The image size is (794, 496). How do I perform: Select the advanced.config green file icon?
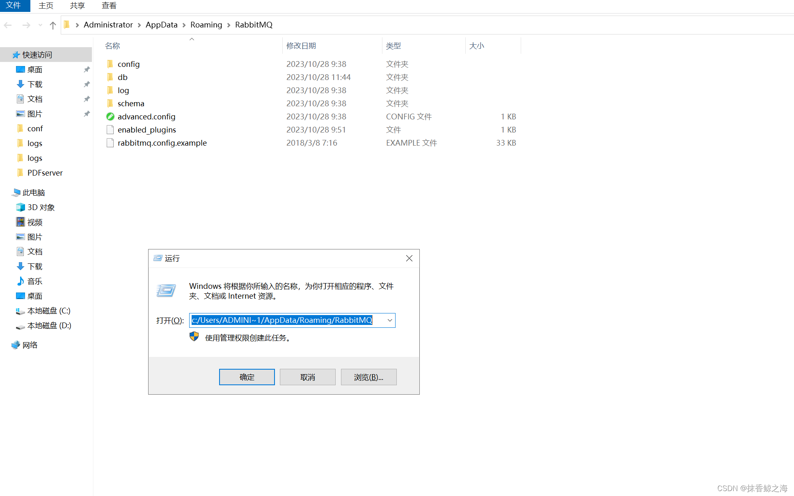pyautogui.click(x=110, y=117)
